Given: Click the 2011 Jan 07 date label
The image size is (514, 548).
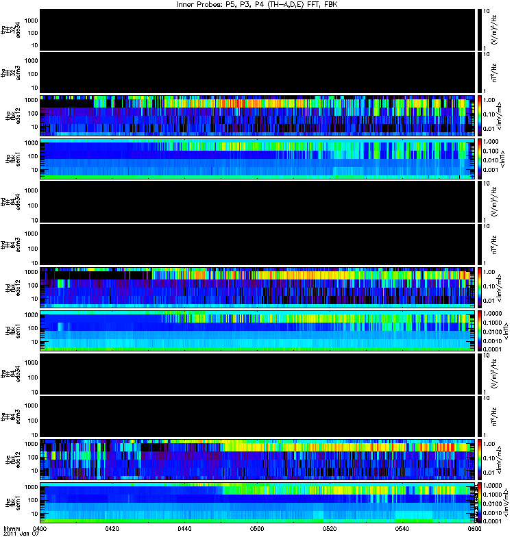Looking at the screenshot, I should (x=21, y=534).
